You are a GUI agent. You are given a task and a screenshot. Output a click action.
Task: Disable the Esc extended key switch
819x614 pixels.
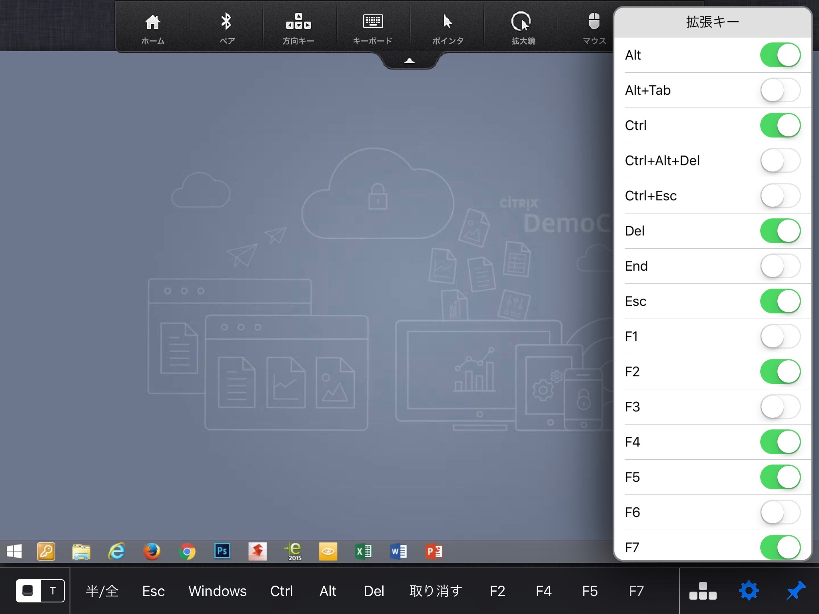[x=780, y=301]
